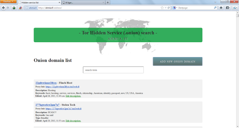Image resolution: width=239 pixels, height=128 pixels.
Task: Switch to the A ligar... tab
Action: pyautogui.click(x=83, y=2)
